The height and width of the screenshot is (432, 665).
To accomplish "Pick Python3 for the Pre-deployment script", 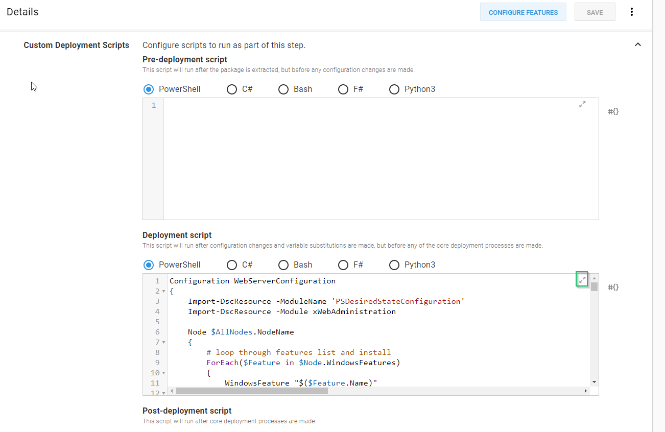I will tap(394, 89).
